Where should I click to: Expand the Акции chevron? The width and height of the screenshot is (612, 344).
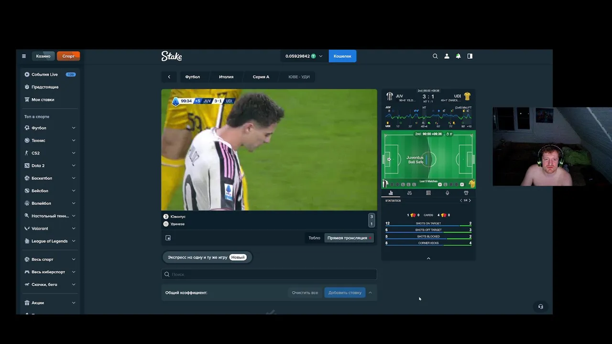[x=74, y=303]
